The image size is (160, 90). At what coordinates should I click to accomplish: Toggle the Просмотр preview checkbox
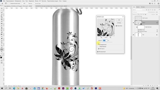[x=116, y=26]
